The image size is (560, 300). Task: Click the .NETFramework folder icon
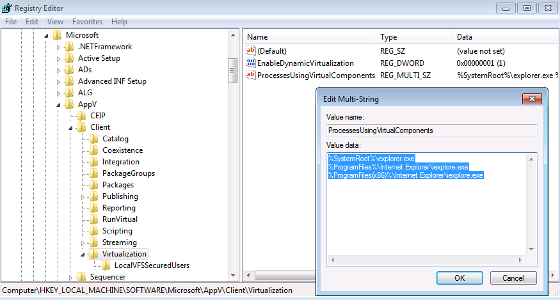click(69, 47)
